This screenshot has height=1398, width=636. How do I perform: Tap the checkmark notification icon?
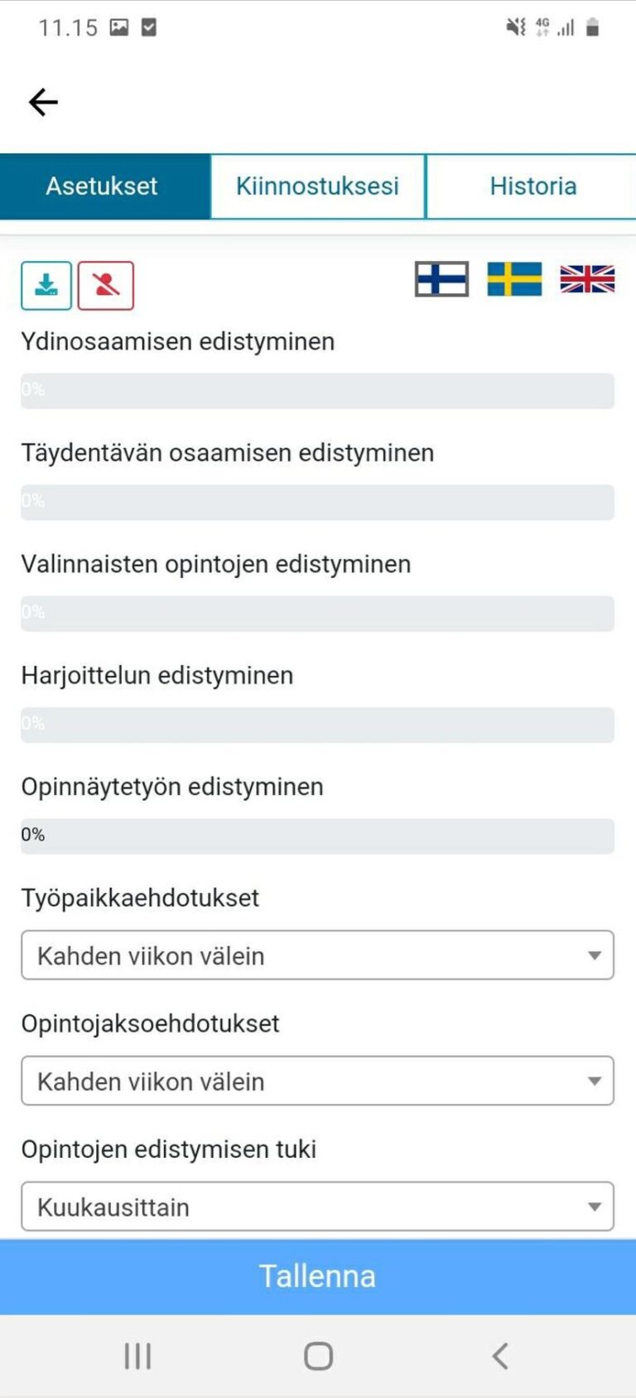click(x=149, y=27)
